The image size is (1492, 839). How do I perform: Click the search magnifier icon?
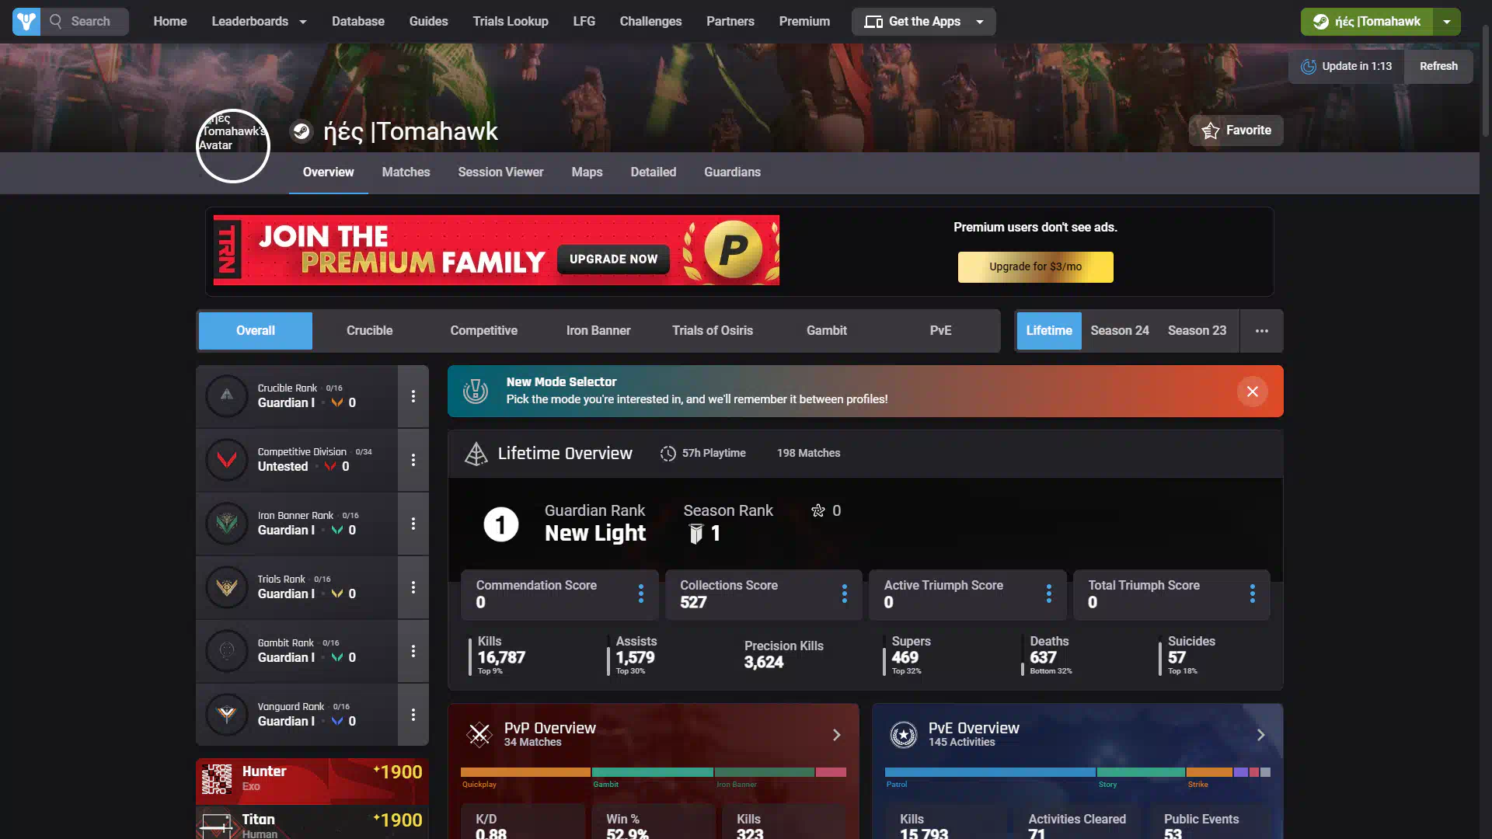pyautogui.click(x=56, y=22)
